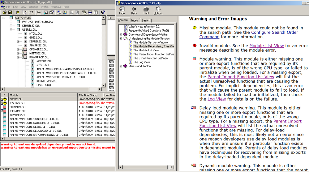
Task: Open Parent Import Function List View link in Module warning paragraph
Action: [241, 77]
